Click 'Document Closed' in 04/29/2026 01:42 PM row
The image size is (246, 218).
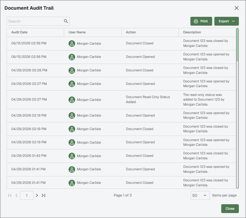140,156
